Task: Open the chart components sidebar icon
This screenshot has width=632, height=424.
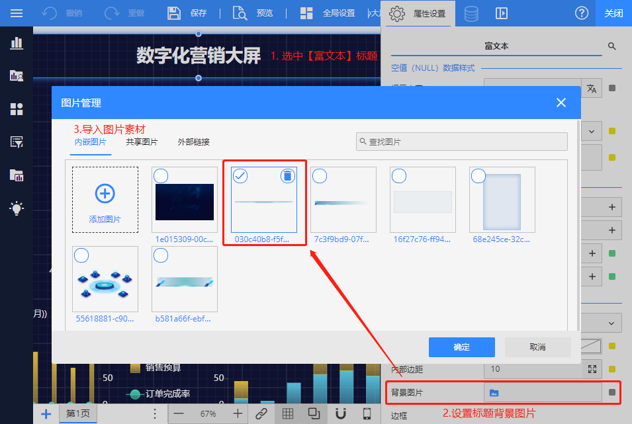Action: click(17, 43)
